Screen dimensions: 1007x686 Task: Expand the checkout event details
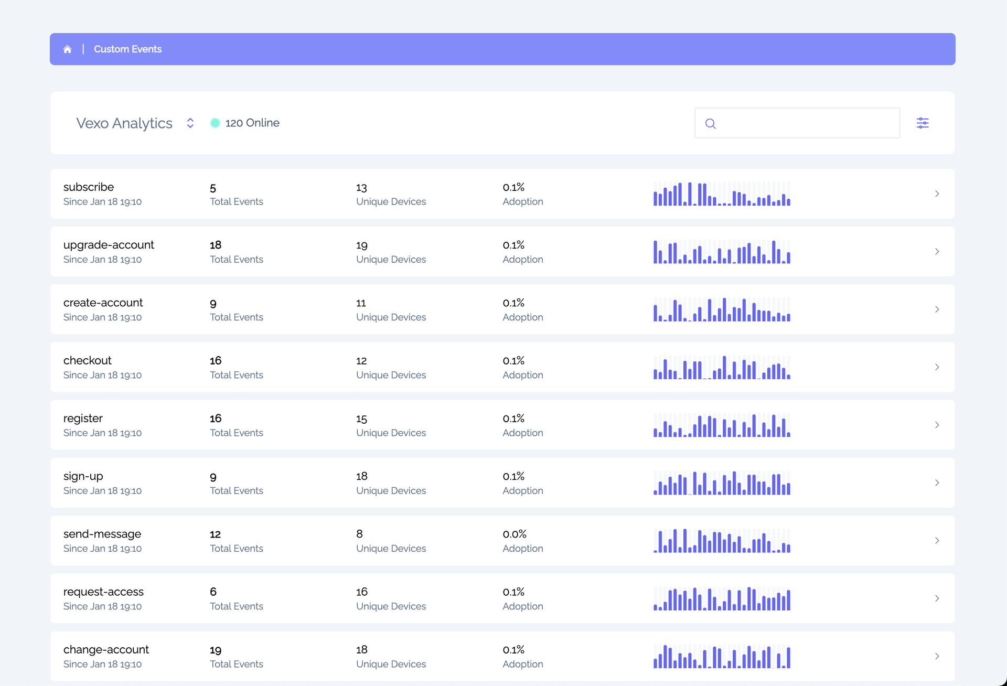click(x=937, y=367)
